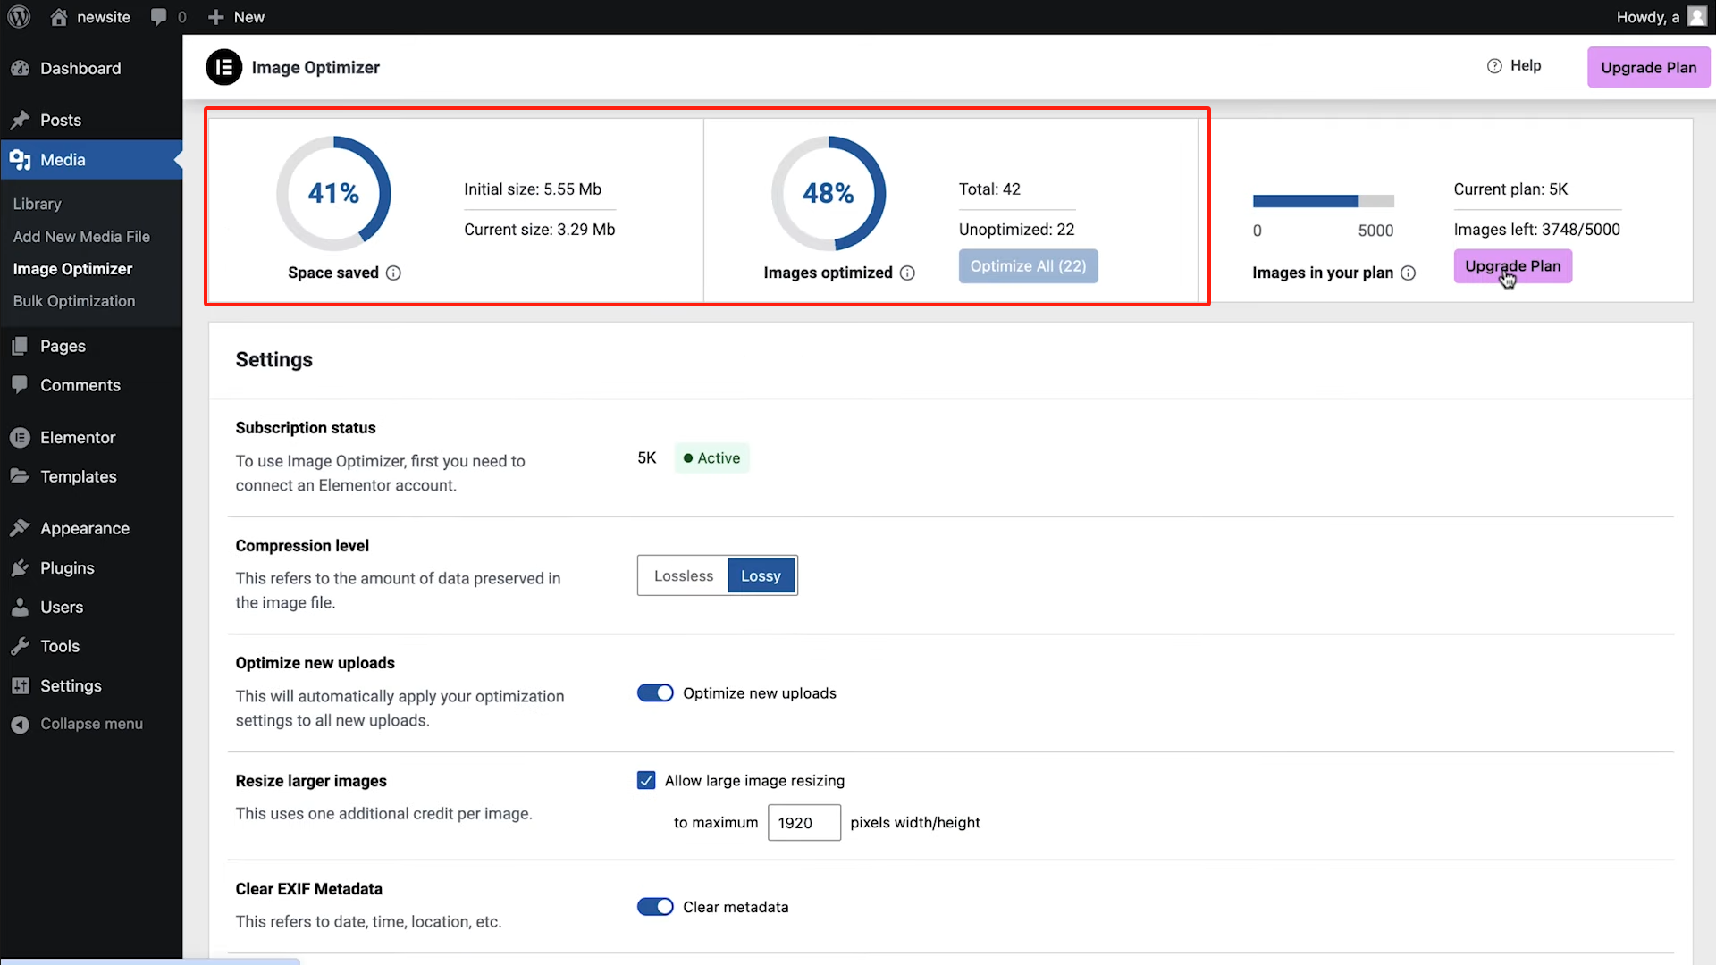
Task: Click the WordPress logo in admin bar
Action: coord(19,16)
